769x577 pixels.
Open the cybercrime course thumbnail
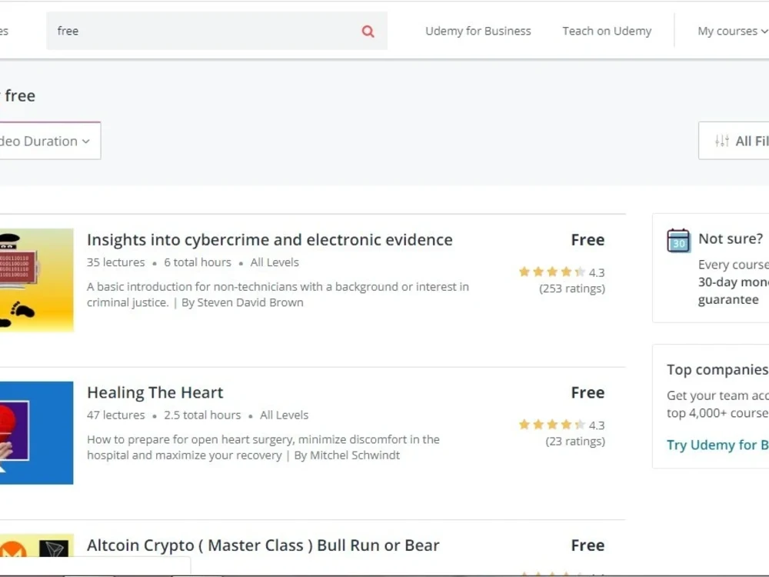click(37, 280)
